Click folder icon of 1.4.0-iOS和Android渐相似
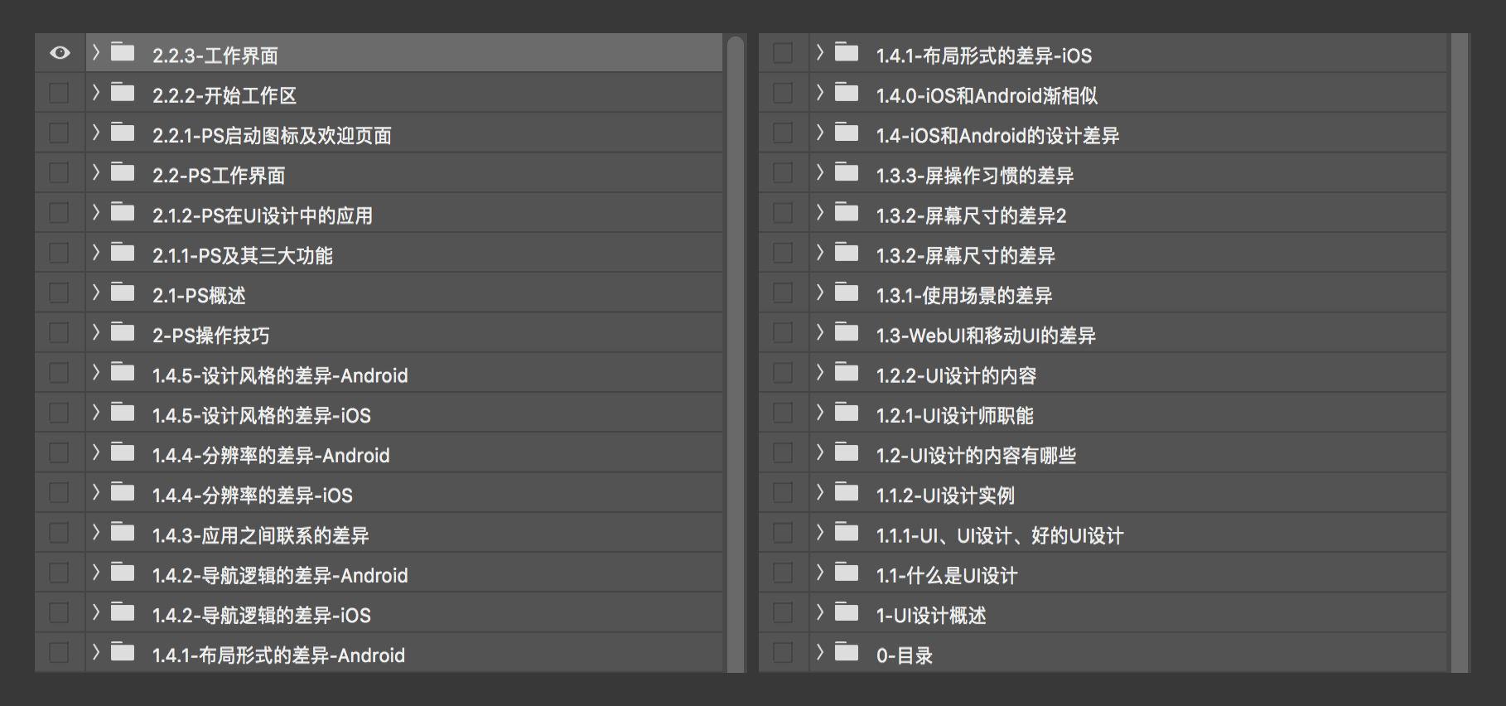Screen dimensions: 1506x706 coord(847,93)
